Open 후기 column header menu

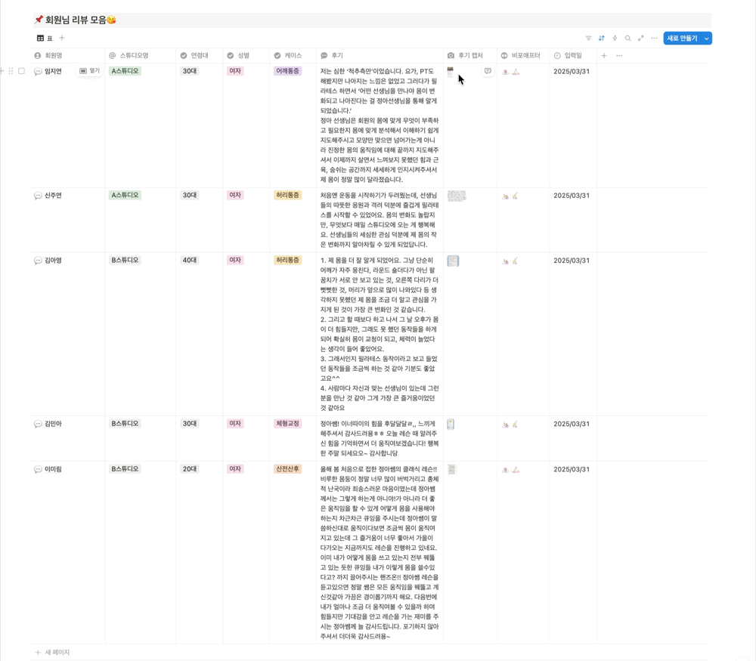(380, 55)
